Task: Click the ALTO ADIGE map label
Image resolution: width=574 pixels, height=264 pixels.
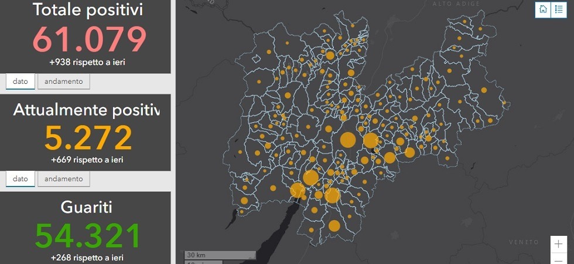Action: [456, 4]
